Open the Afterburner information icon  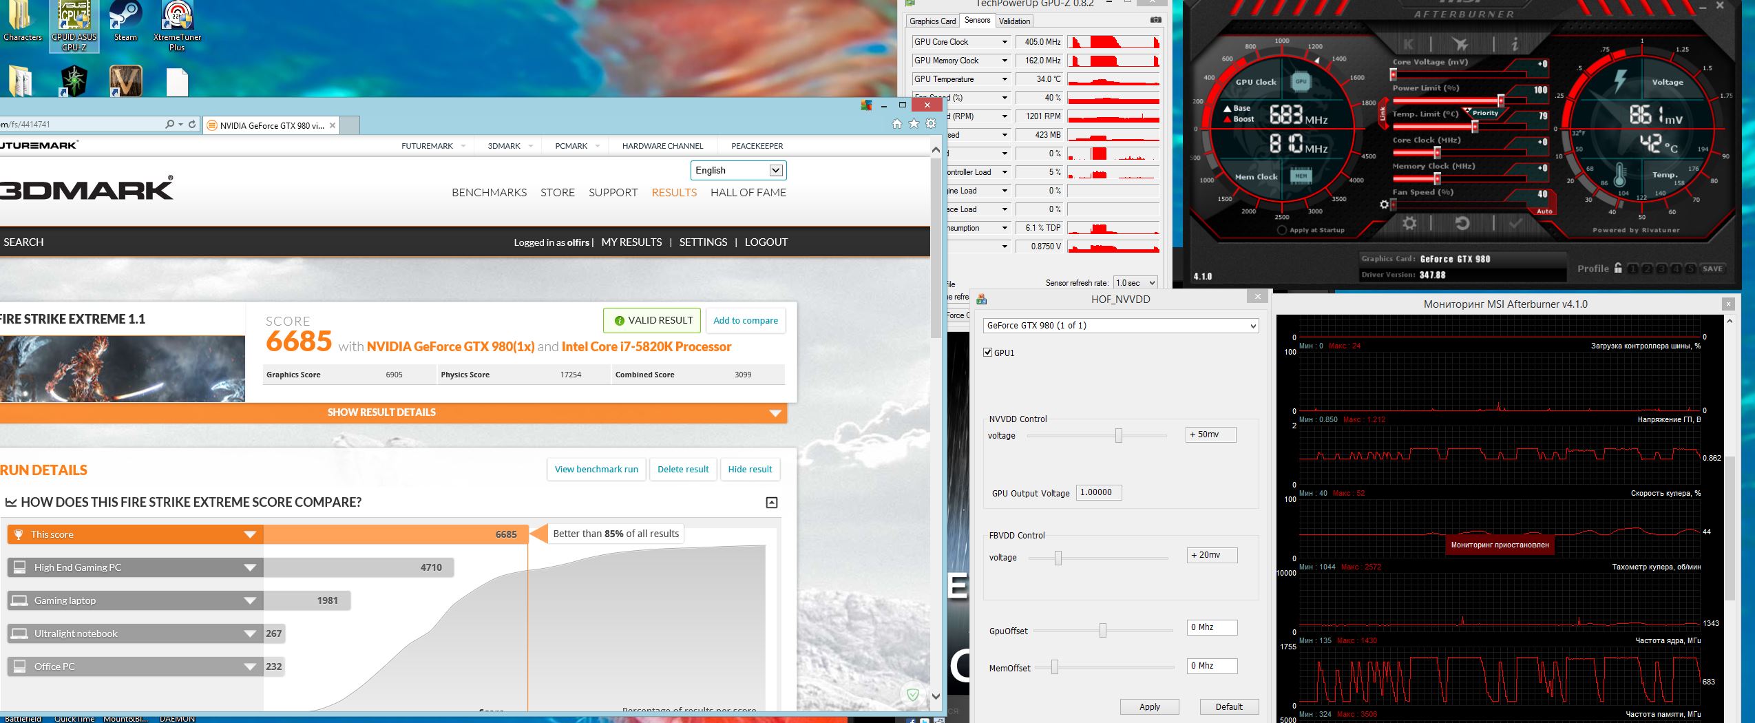(1515, 45)
